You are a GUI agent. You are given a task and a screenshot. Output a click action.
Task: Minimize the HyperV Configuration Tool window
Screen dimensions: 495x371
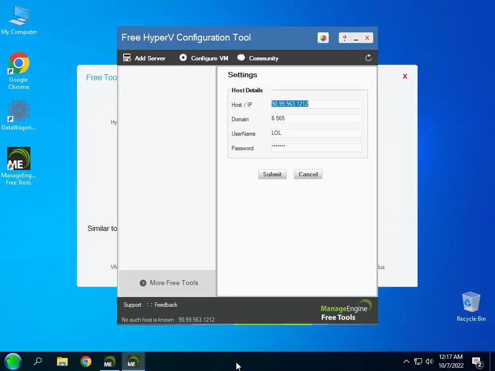(x=356, y=38)
